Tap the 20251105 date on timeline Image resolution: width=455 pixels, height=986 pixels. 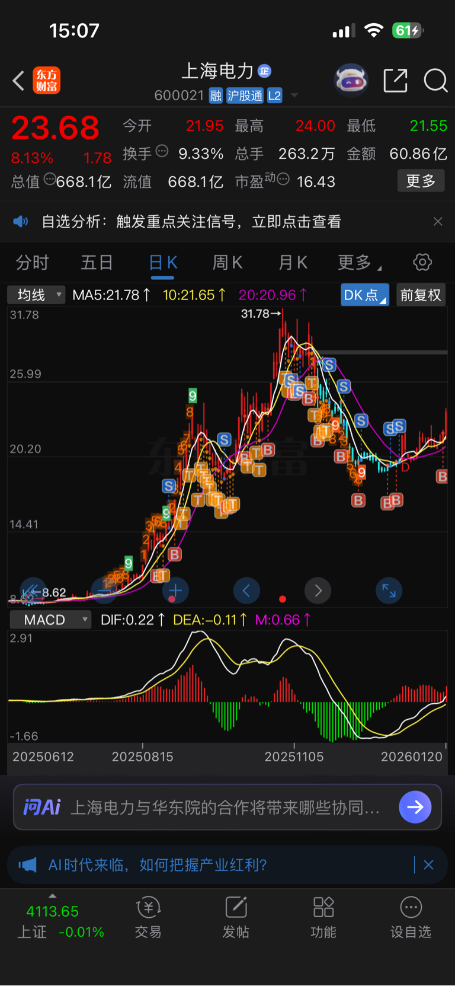(294, 757)
